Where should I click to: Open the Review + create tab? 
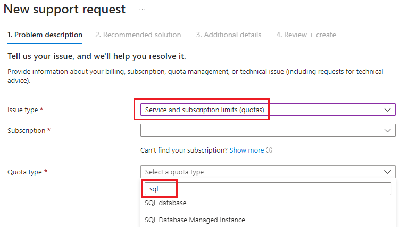click(x=306, y=35)
